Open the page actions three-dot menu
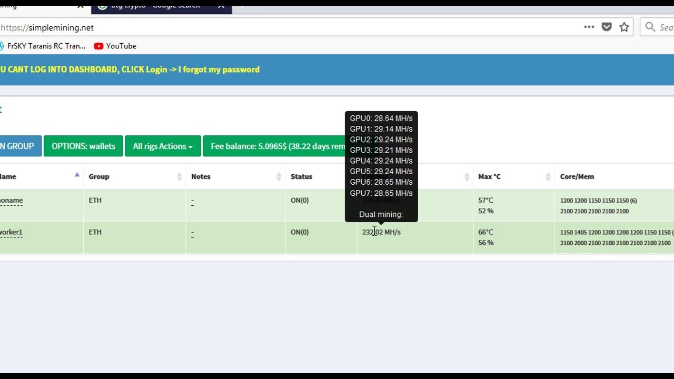The image size is (674, 379). (x=589, y=27)
